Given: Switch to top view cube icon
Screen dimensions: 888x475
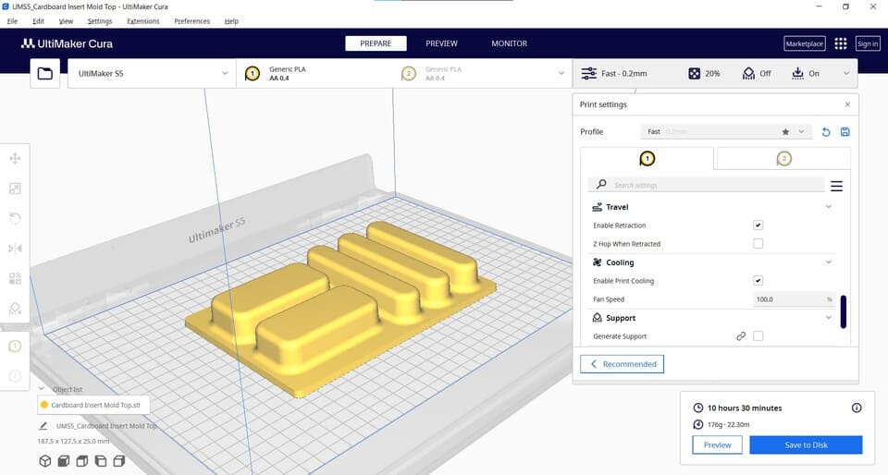Looking at the screenshot, I should pos(82,461).
